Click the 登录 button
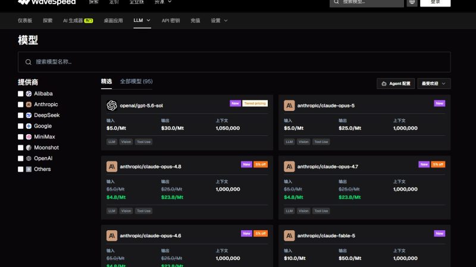476x267 pixels. click(435, 2)
